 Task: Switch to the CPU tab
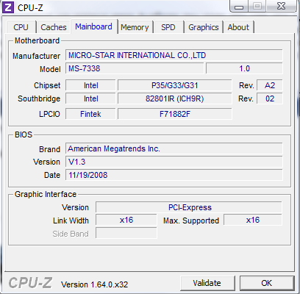point(21,27)
